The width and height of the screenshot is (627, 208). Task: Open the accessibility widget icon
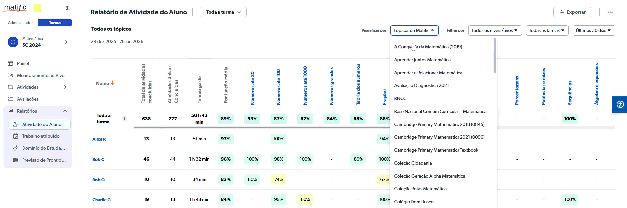(620, 104)
